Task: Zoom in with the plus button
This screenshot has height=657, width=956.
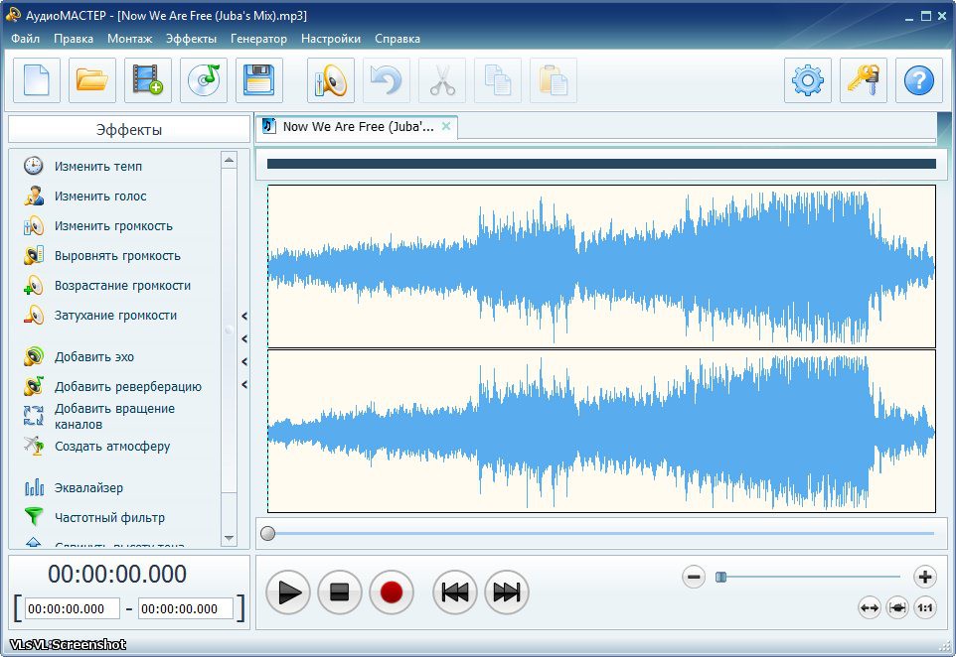Action: pyautogui.click(x=925, y=577)
